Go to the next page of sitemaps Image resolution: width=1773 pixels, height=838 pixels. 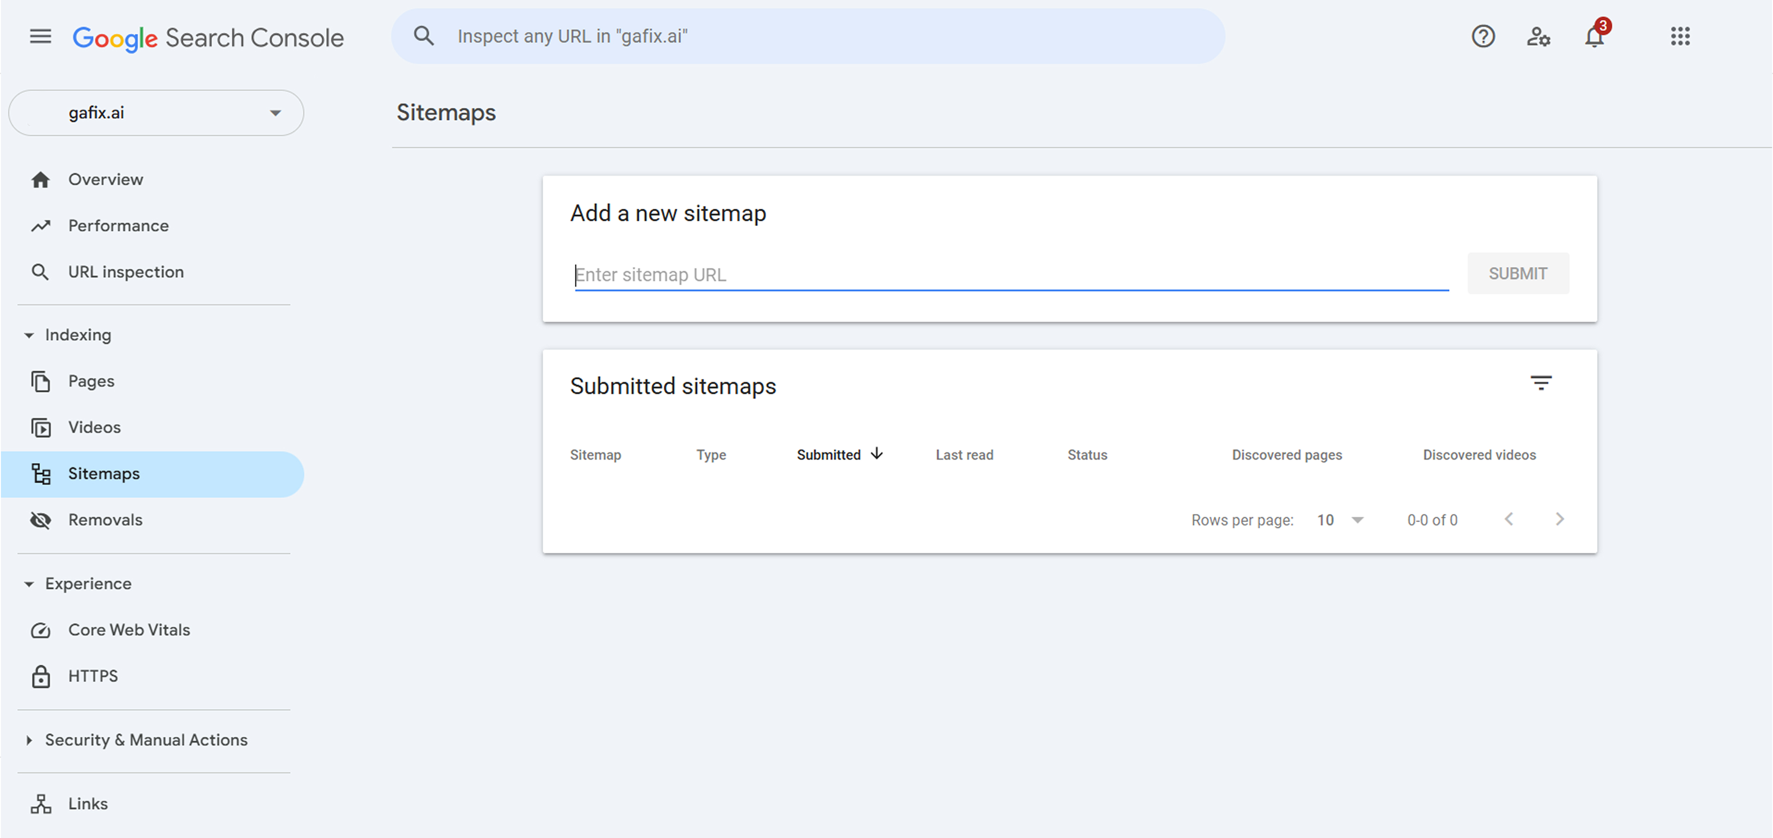tap(1560, 519)
